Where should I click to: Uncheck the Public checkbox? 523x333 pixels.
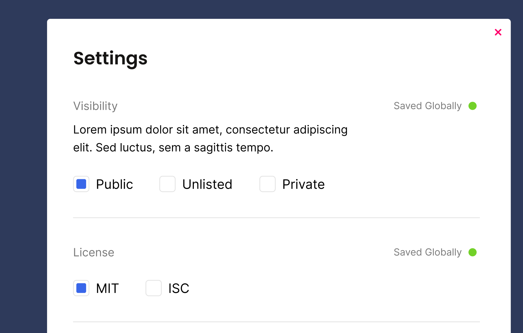pyautogui.click(x=81, y=184)
